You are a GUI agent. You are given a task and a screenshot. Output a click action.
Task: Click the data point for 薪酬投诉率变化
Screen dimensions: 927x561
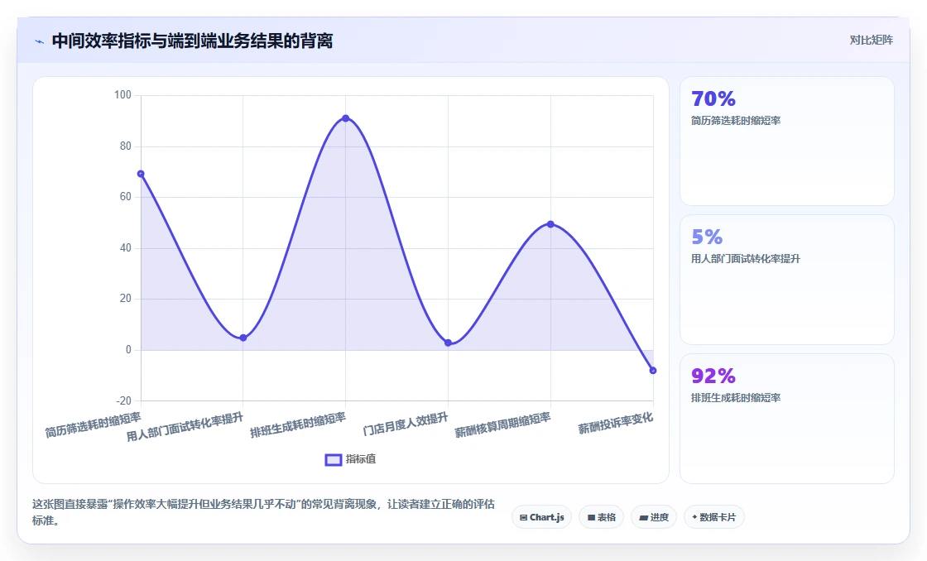tap(653, 371)
